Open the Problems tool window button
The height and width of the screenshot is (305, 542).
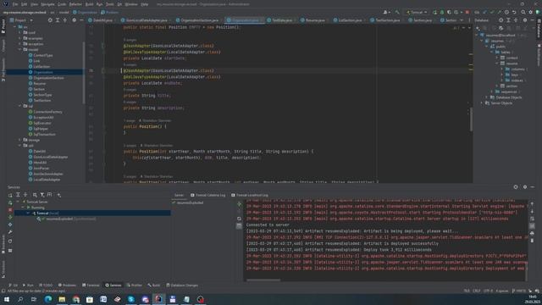(x=67, y=286)
